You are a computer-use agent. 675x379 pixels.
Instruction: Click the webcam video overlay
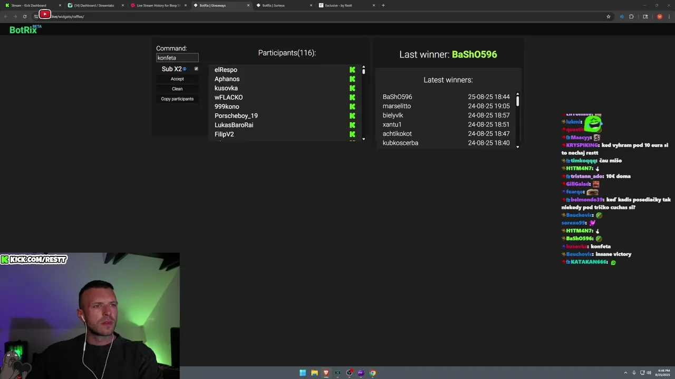coord(90,316)
